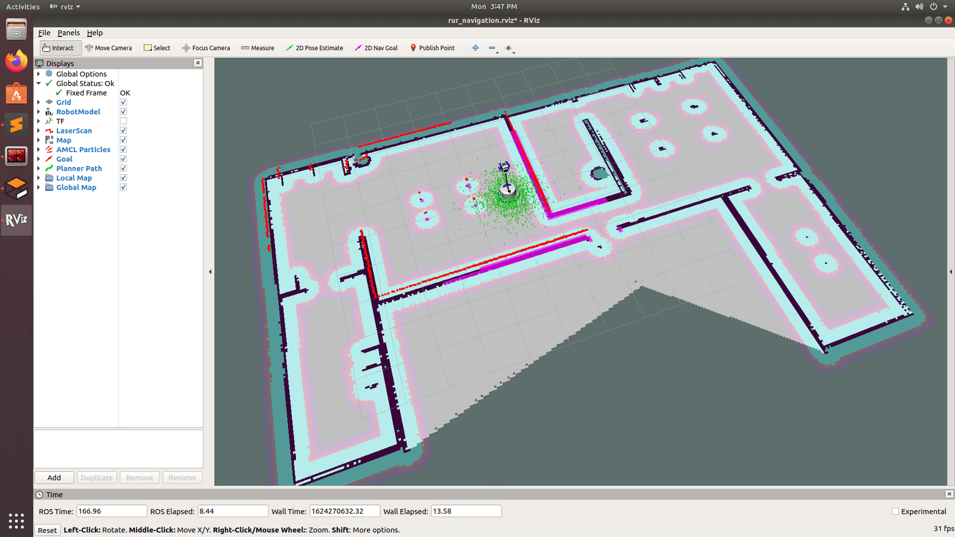Screen dimensions: 955x537
Task: Select the Measure tool
Action: [258, 48]
